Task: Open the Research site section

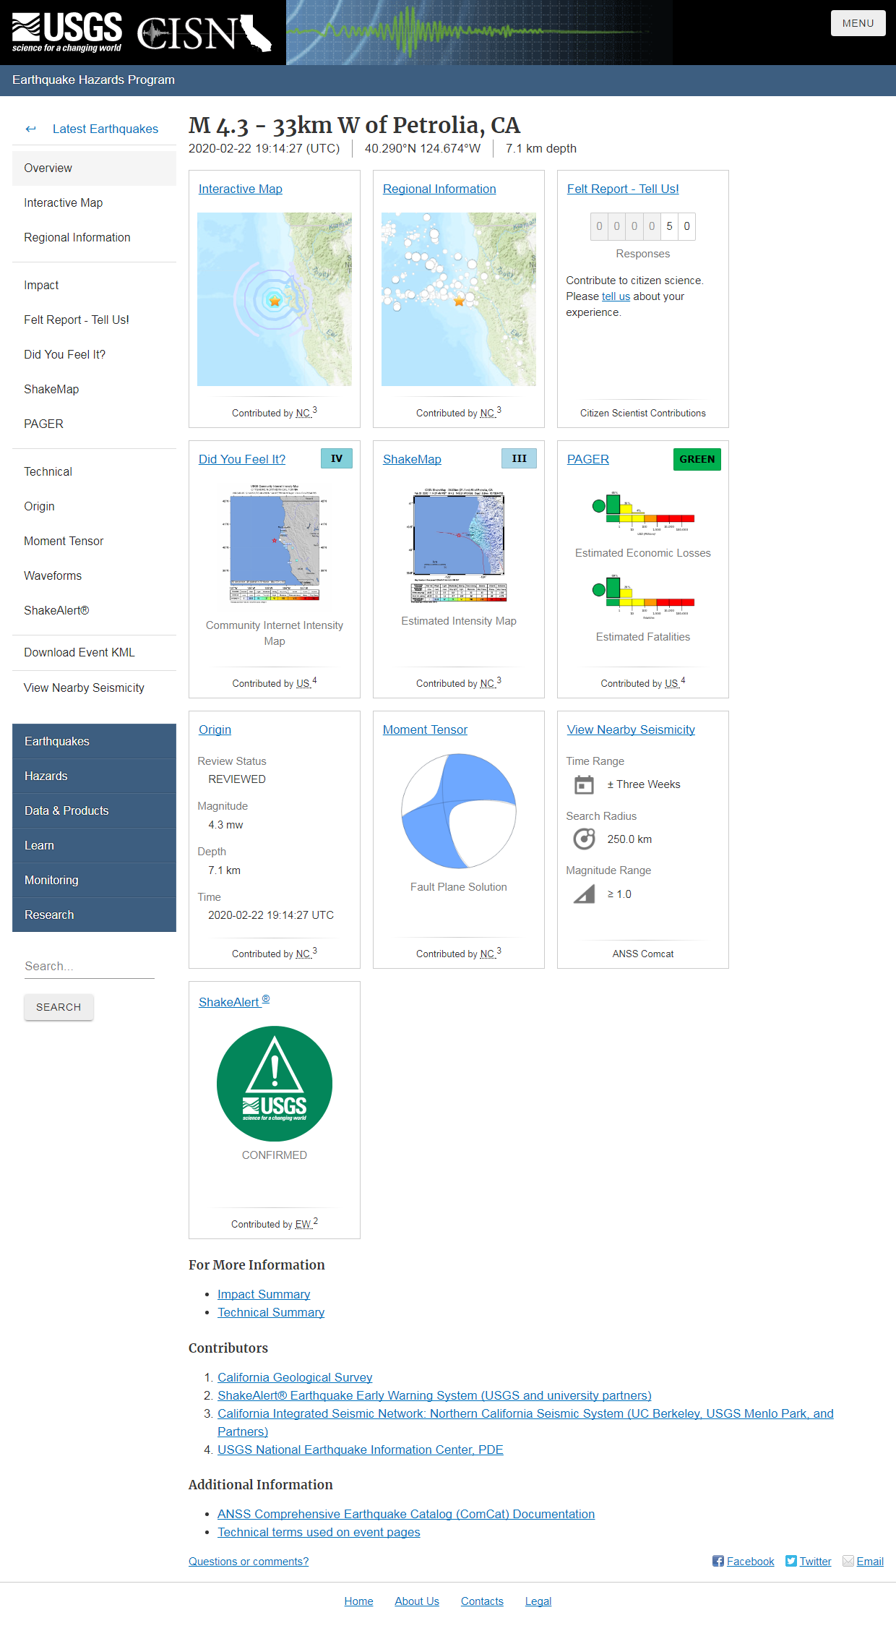Action: coord(94,915)
